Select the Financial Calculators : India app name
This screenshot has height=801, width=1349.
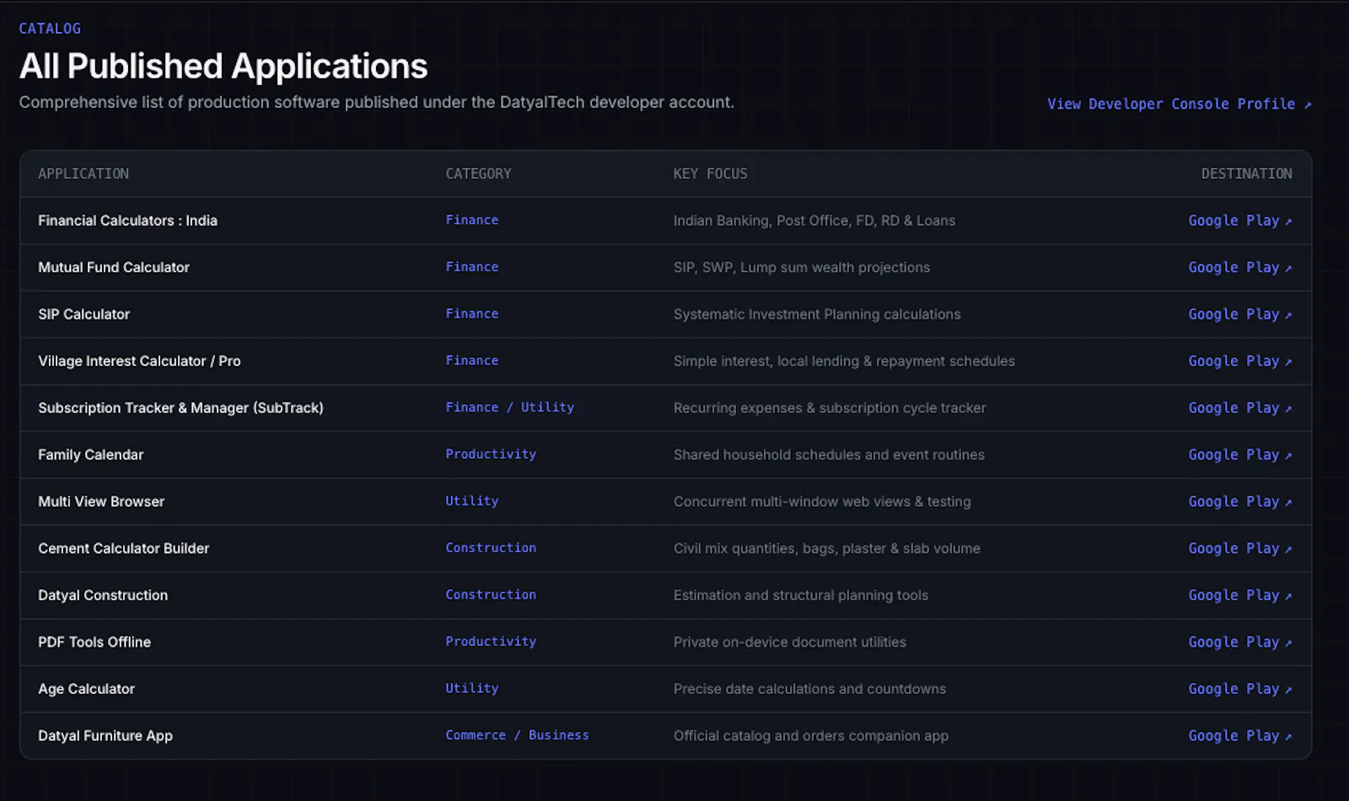(x=127, y=220)
